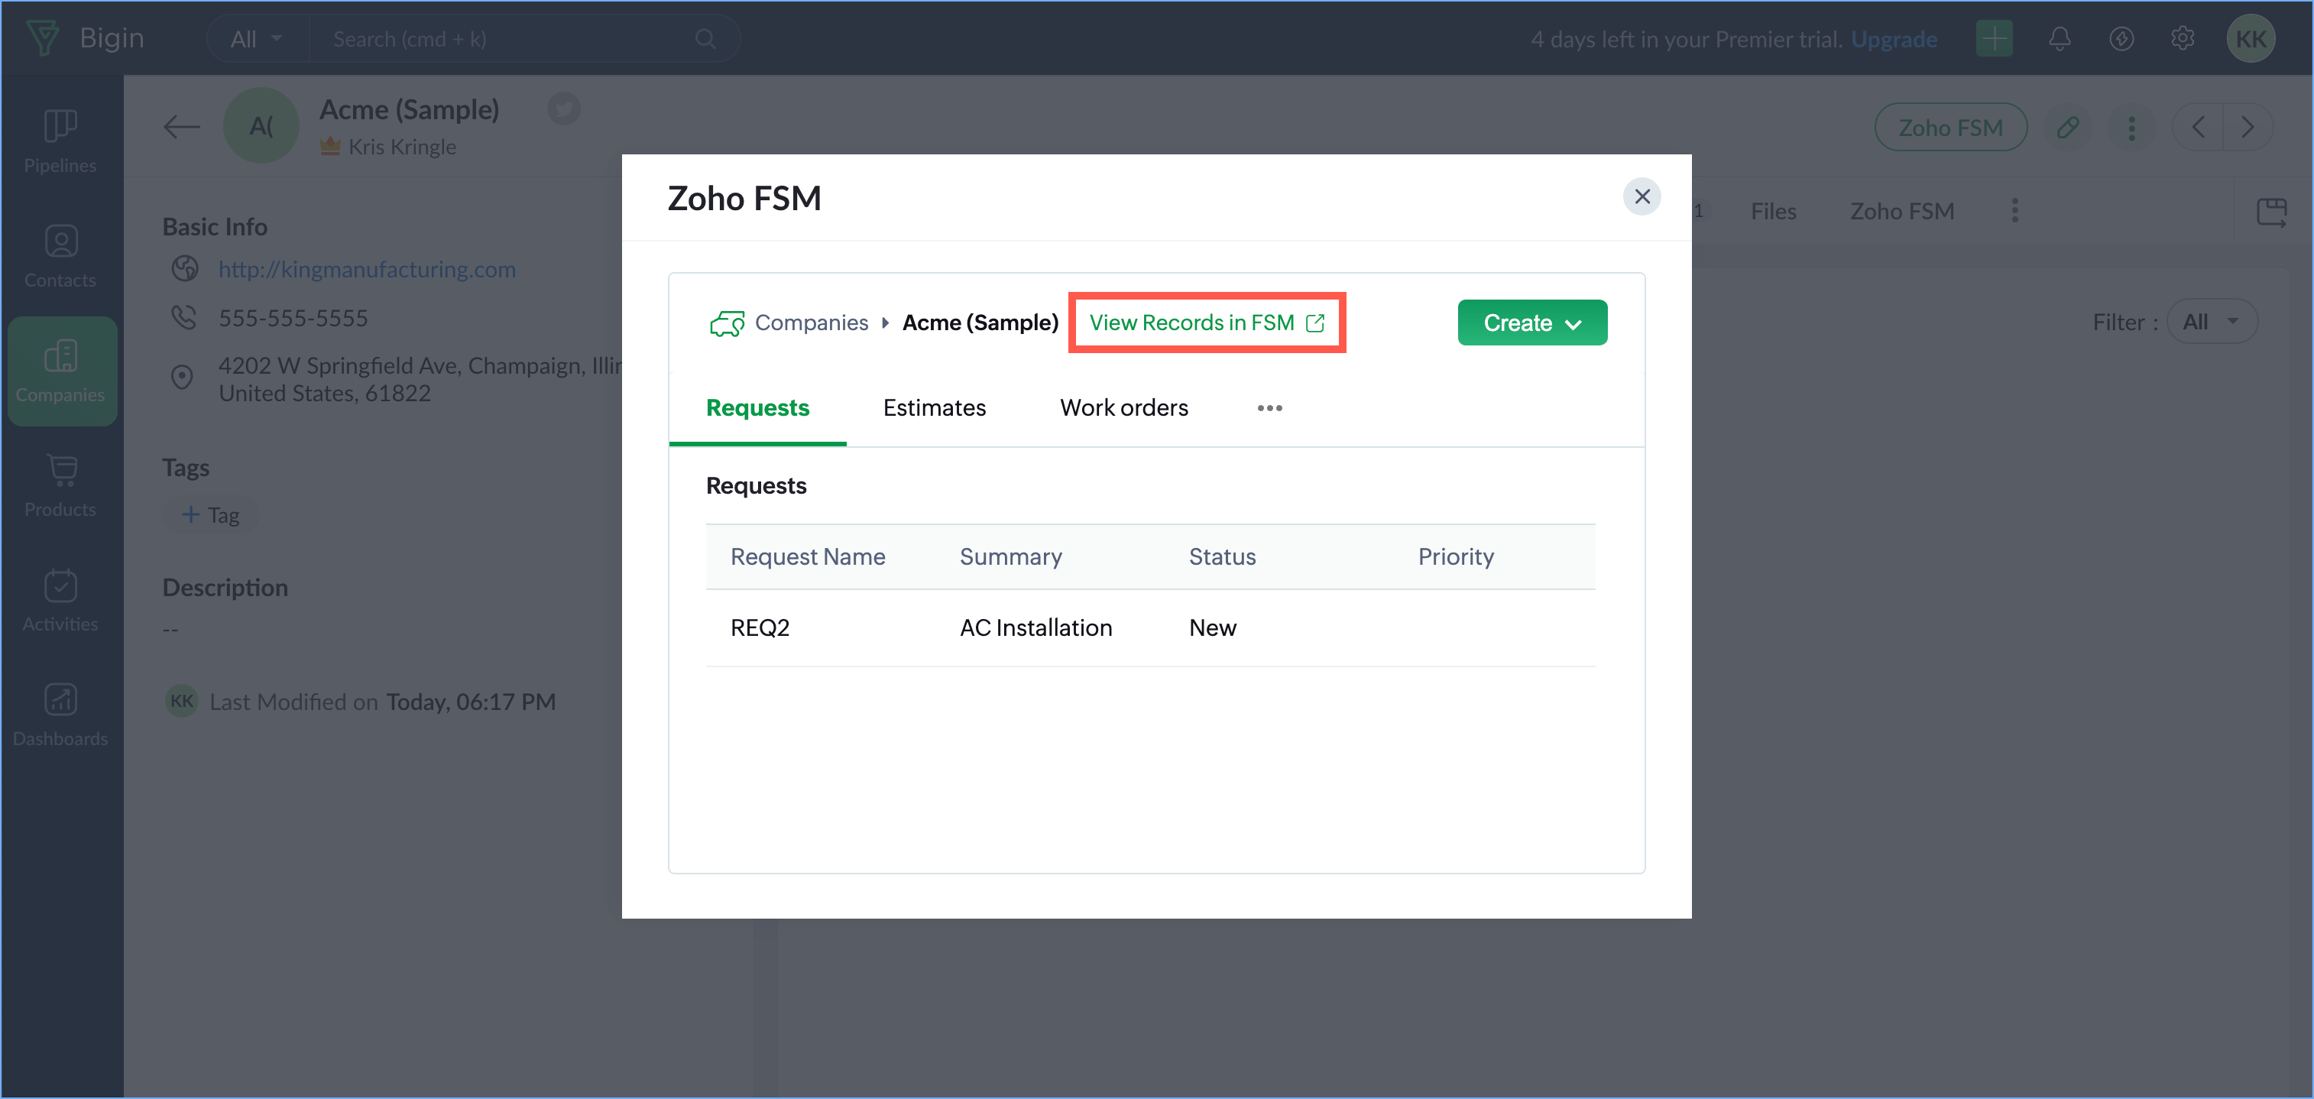Click the search magnifier icon
The height and width of the screenshot is (1099, 2314).
click(x=706, y=39)
